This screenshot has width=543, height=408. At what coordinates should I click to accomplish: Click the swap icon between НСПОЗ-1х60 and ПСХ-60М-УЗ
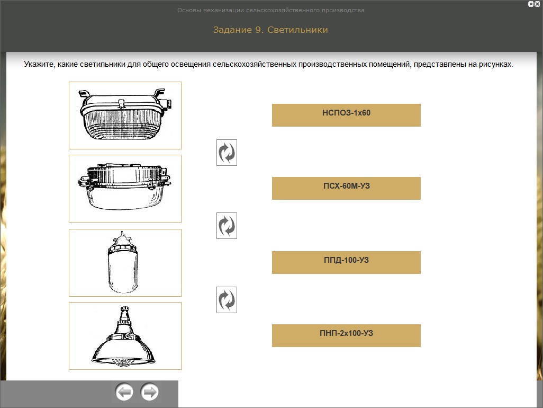pyautogui.click(x=227, y=153)
